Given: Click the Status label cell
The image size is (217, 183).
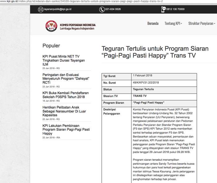Looking at the screenshot, I should click(117, 90).
